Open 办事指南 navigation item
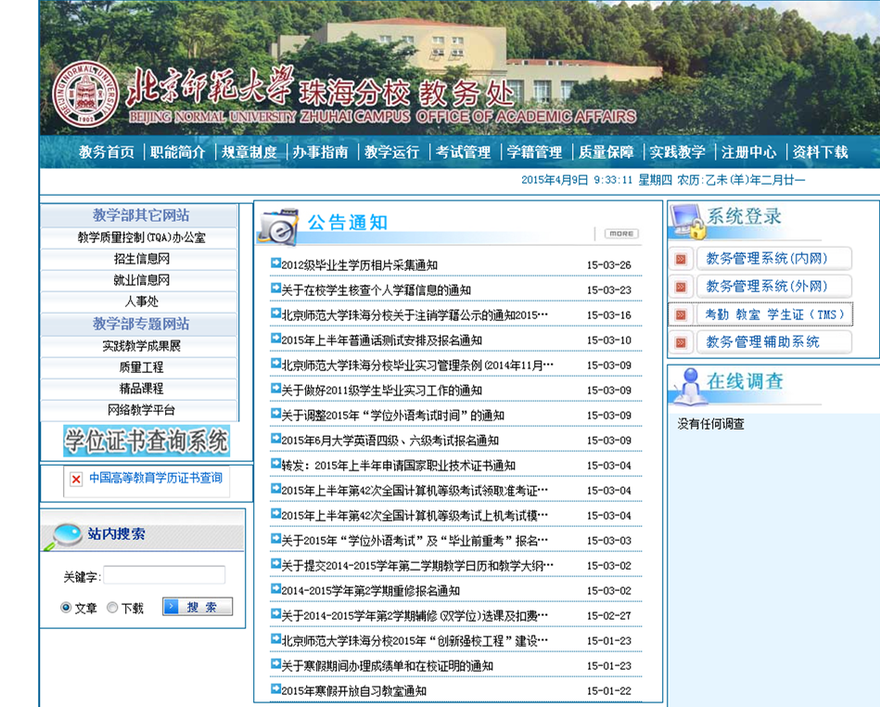This screenshot has width=880, height=707. coord(321,151)
